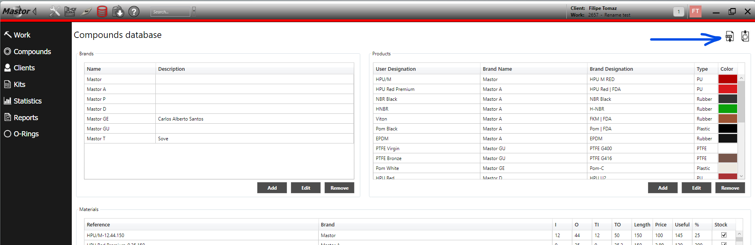
Task: Open the help question mark icon
Action: (134, 11)
